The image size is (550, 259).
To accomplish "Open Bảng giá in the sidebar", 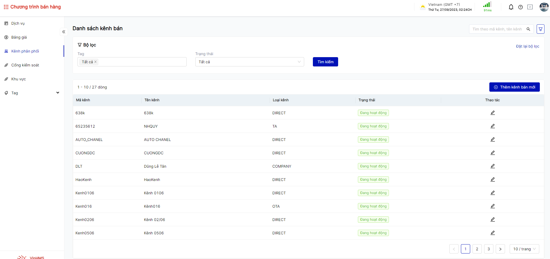I will (19, 37).
